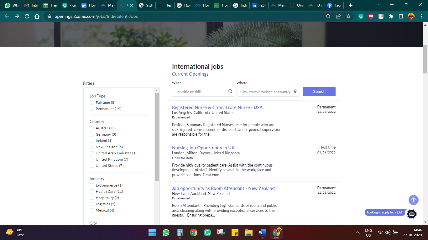This screenshot has width=428, height=240.
Task: Tick the Health Care industry checkbox
Action: pos(92,192)
